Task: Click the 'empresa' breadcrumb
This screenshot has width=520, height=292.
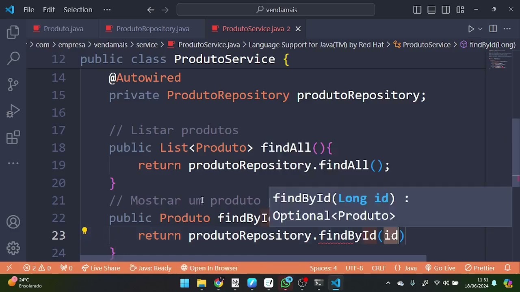Action: (71, 45)
